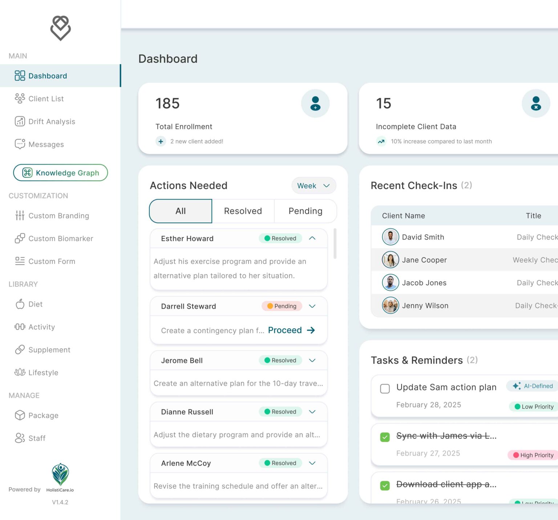This screenshot has height=520, width=558.
Task: Switch to the Pending tab
Action: coord(305,211)
